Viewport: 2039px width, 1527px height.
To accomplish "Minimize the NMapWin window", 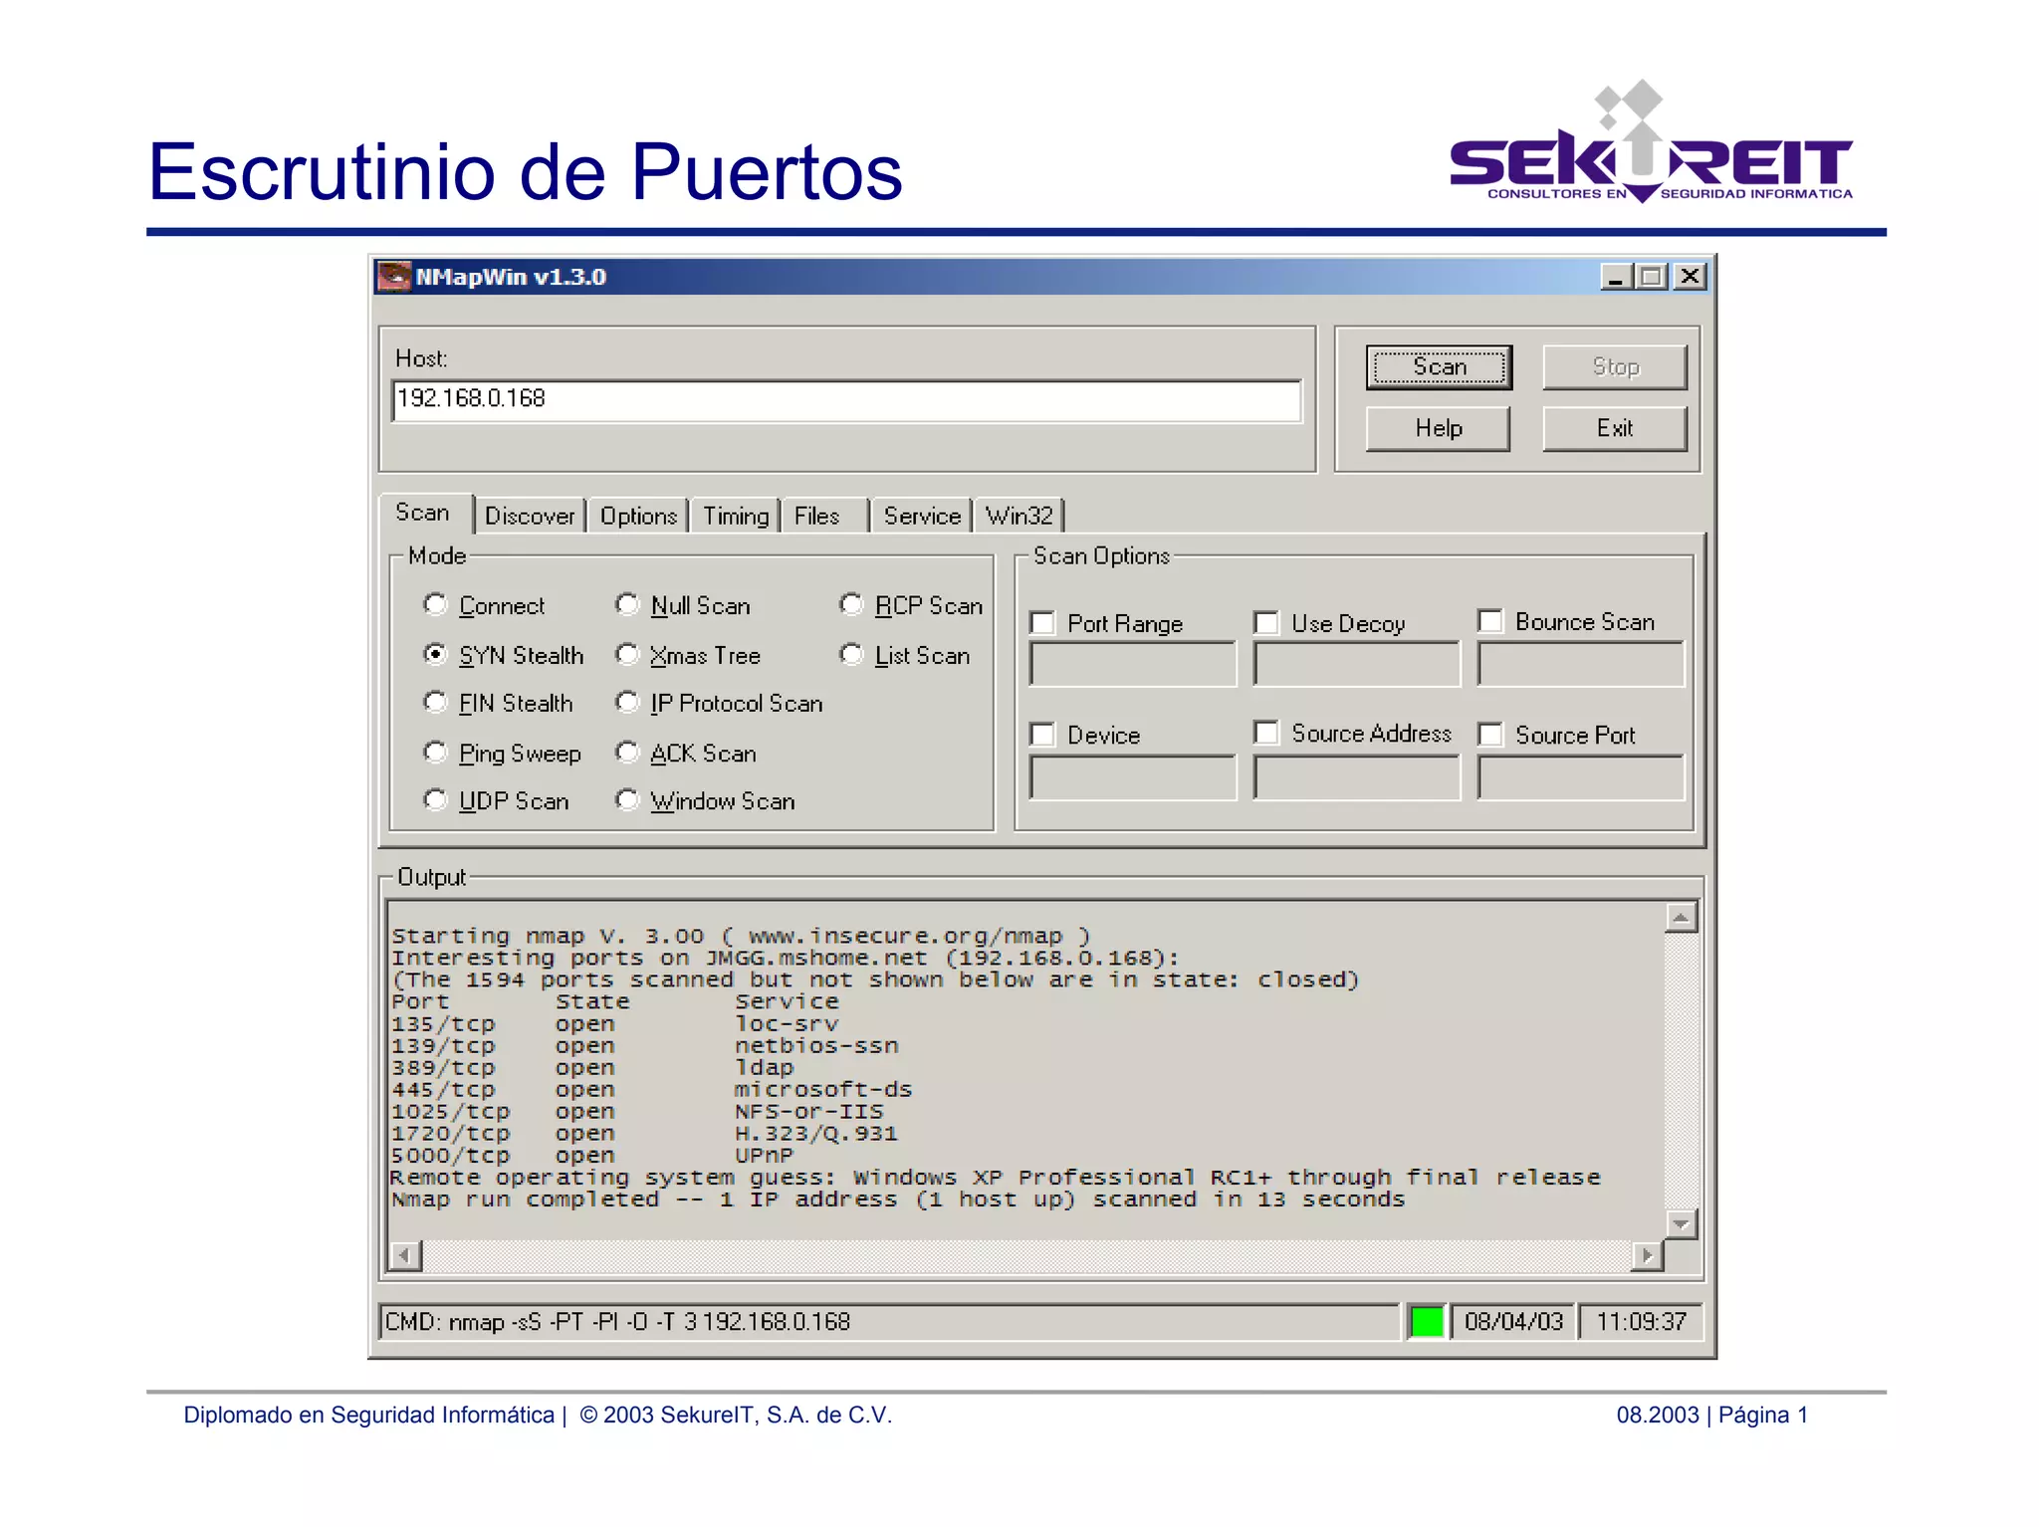I will (x=1616, y=277).
